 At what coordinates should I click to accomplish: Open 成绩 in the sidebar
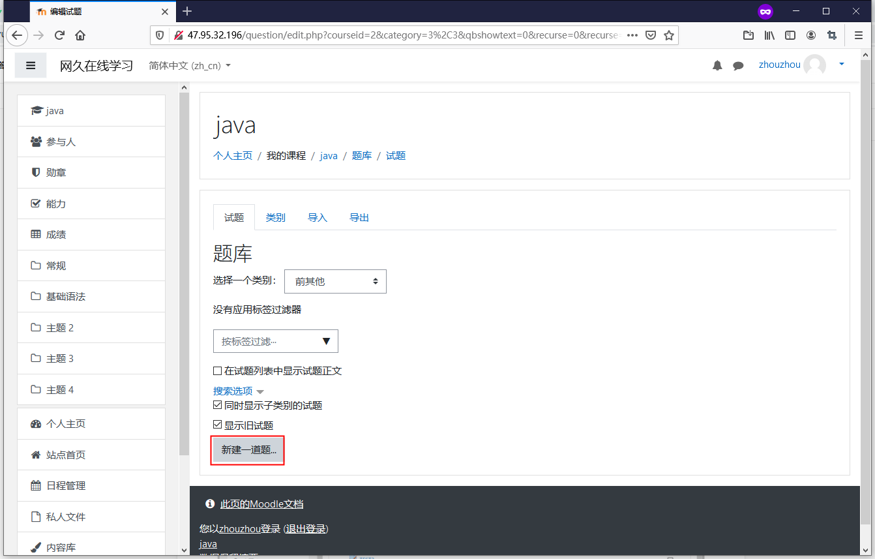(56, 235)
